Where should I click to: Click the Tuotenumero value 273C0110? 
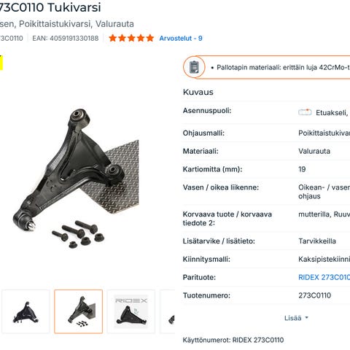tap(314, 295)
